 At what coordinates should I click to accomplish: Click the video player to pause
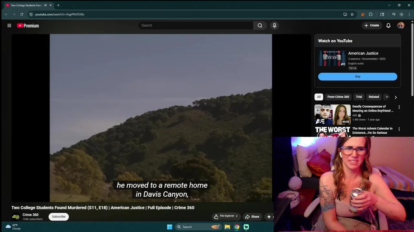[x=161, y=118]
